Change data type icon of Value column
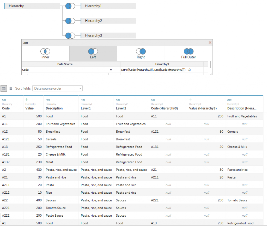Screen dimensions: 267x226 point(27,99)
